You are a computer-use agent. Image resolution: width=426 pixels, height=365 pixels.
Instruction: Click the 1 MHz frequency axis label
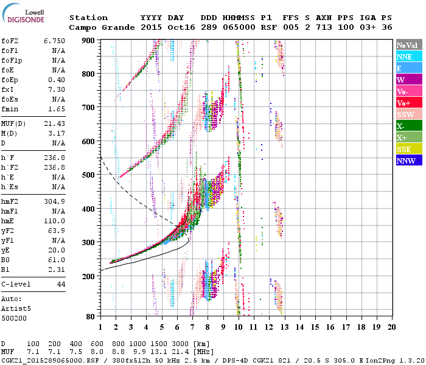100,327
